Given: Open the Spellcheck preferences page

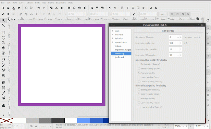Looking at the screenshot, I should point(119,57).
